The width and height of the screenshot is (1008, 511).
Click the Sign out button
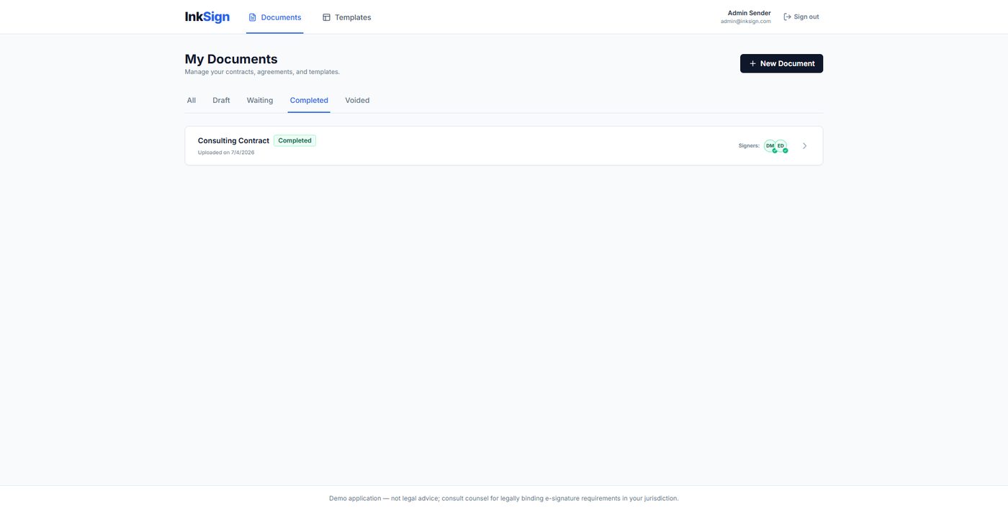801,17
